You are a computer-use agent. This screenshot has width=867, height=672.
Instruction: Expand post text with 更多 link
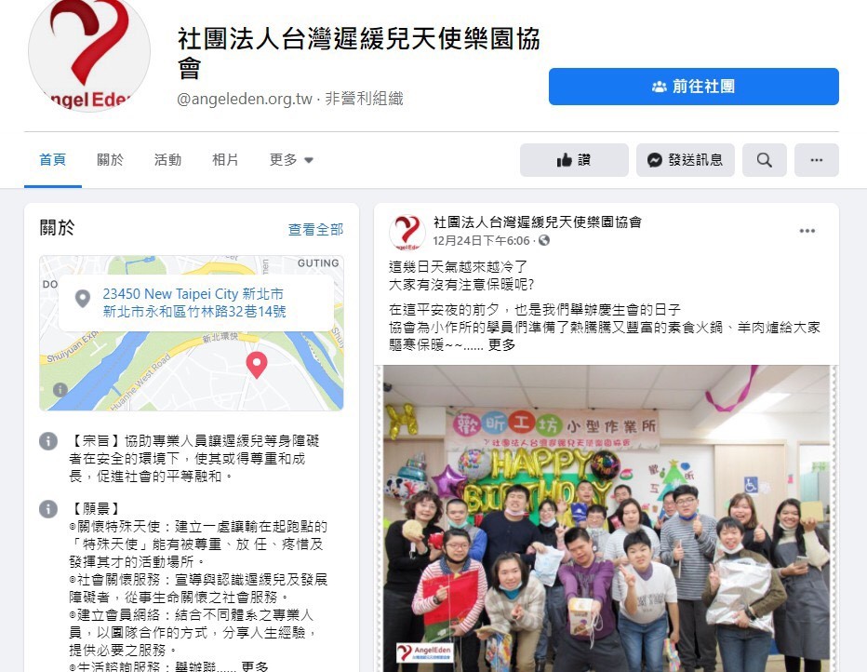click(x=501, y=345)
